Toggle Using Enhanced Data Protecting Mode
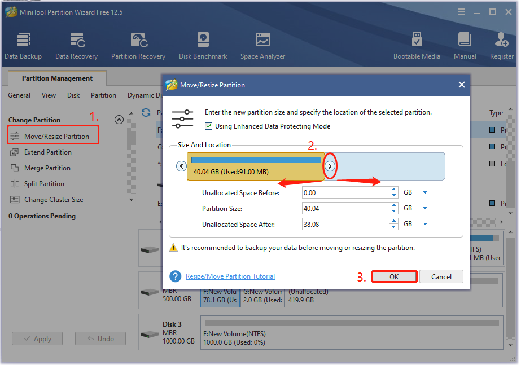Screen dimensions: 521x365 click(208, 126)
